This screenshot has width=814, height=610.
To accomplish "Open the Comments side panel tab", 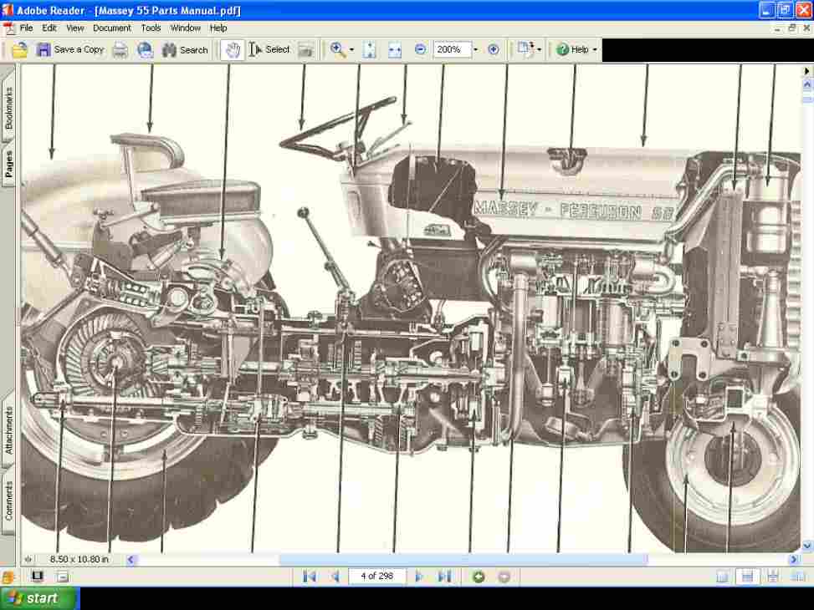I will (x=8, y=501).
